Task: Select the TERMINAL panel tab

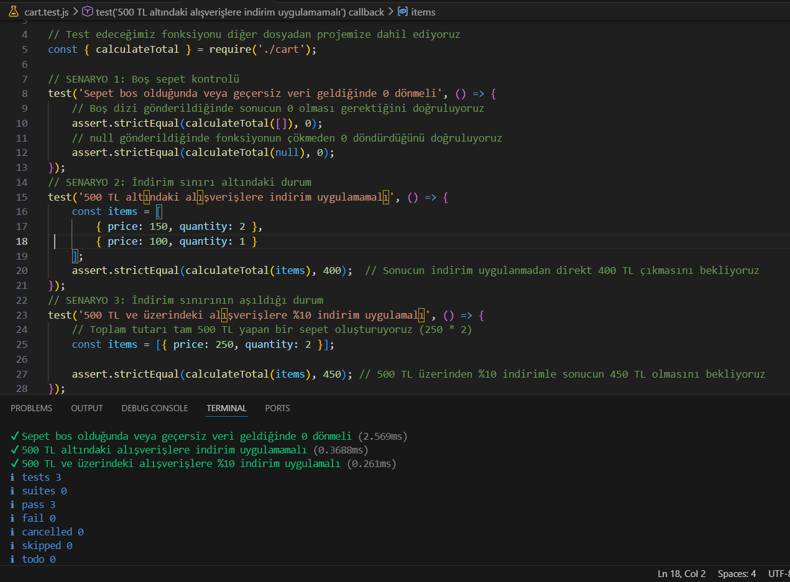Action: [x=227, y=408]
